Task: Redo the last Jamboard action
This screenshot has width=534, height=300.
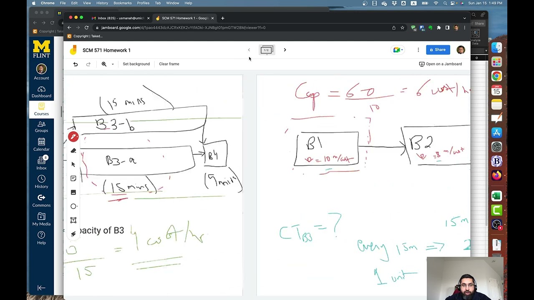Action: coord(88,64)
